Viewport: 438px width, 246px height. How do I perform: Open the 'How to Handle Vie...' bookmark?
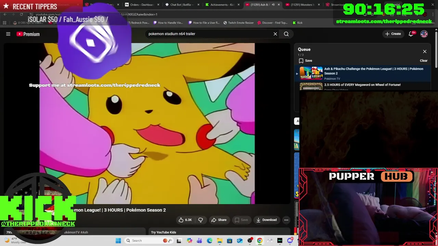168,23
